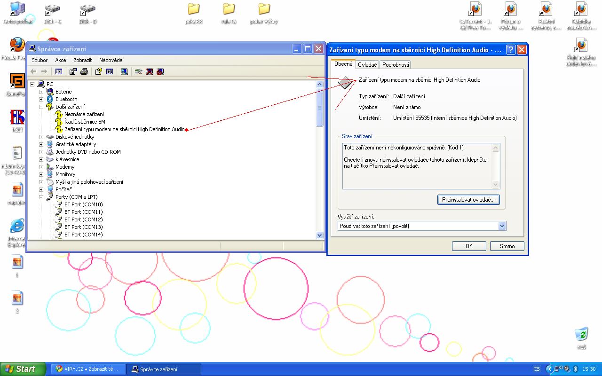602x376 pixels.
Task: Click the Show/Hide console tree icon
Action: [59, 71]
